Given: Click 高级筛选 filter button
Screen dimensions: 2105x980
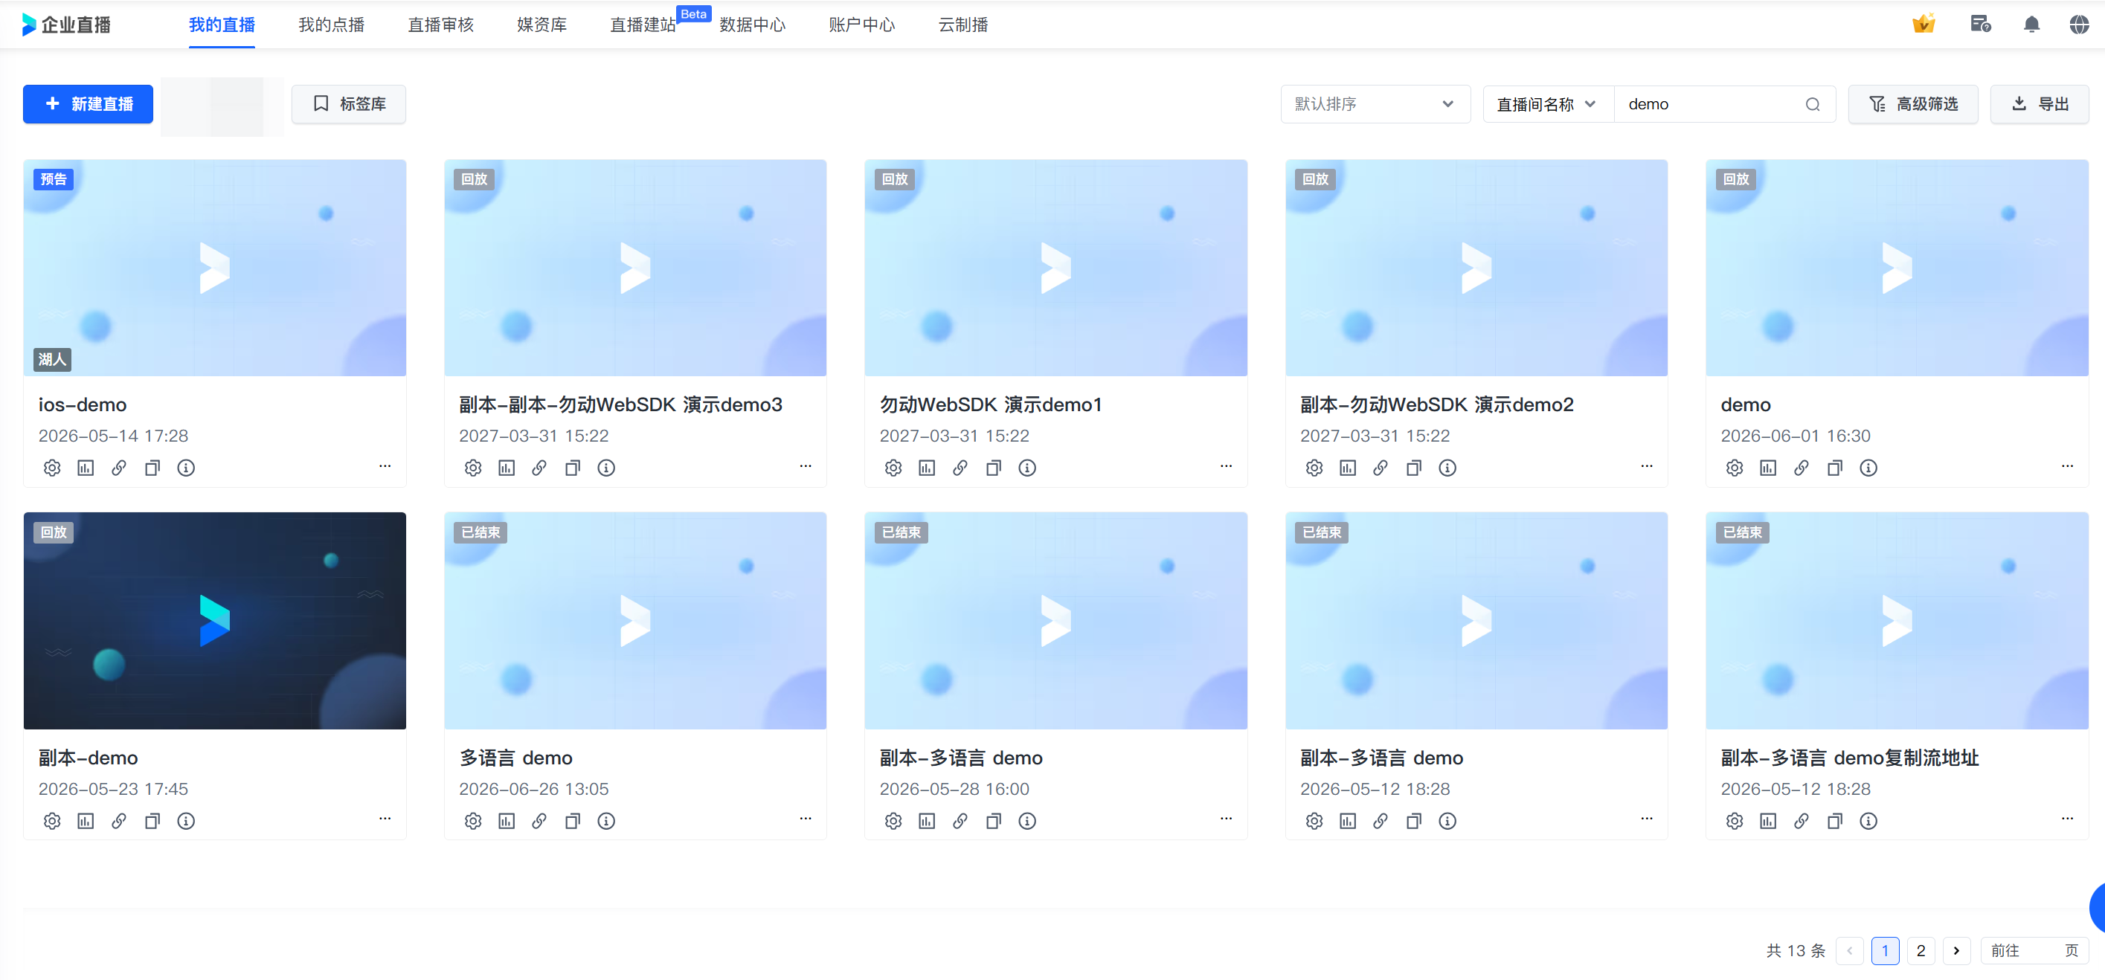Looking at the screenshot, I should (1913, 105).
